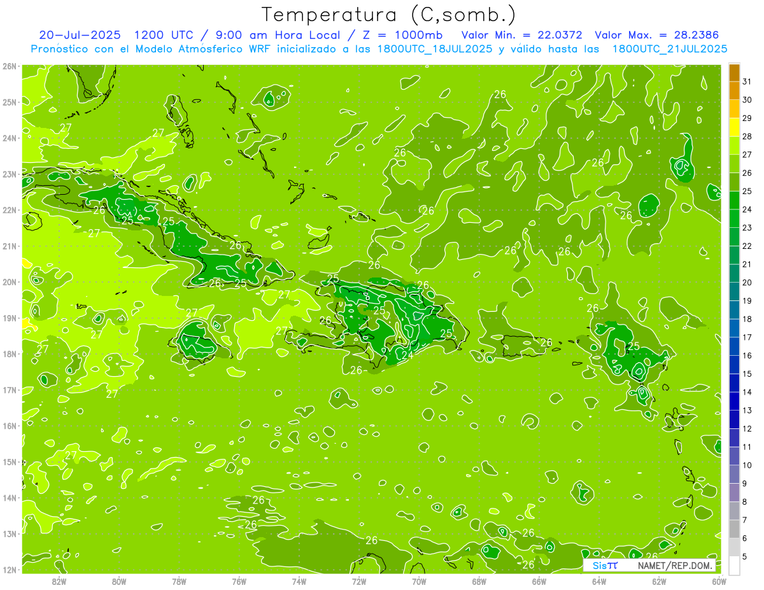
Task: Click the "78W" longitude axis label
Action: click(179, 581)
